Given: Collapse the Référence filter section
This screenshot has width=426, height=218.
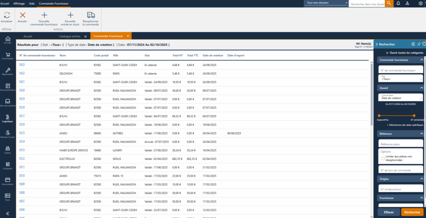Looking at the screenshot, I should coord(421,134).
